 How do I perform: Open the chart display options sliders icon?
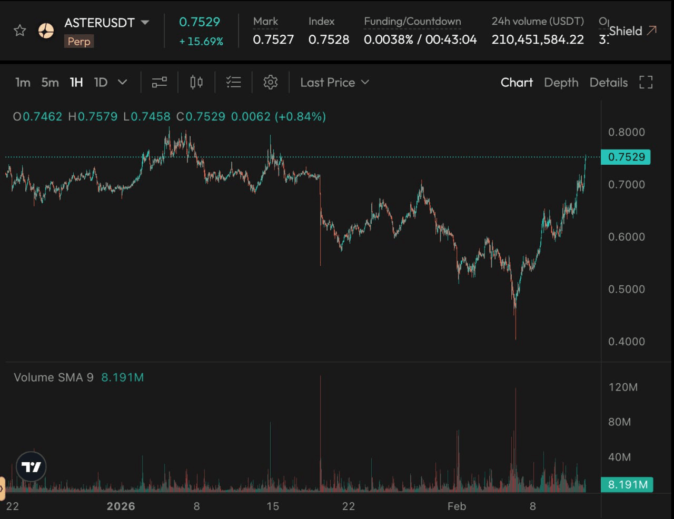coord(159,83)
